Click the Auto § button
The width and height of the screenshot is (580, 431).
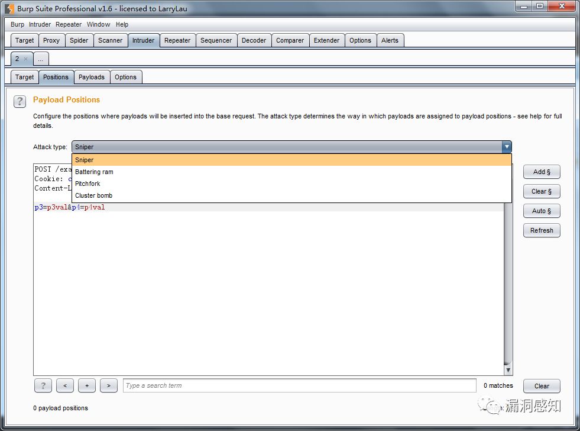542,211
